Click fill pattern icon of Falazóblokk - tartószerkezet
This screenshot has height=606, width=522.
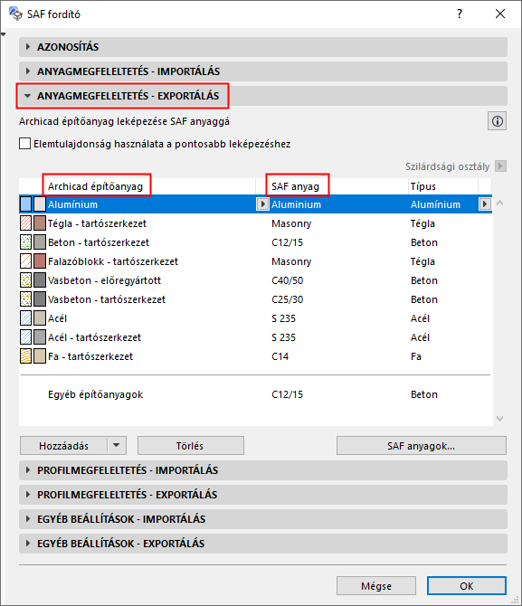coord(26,261)
